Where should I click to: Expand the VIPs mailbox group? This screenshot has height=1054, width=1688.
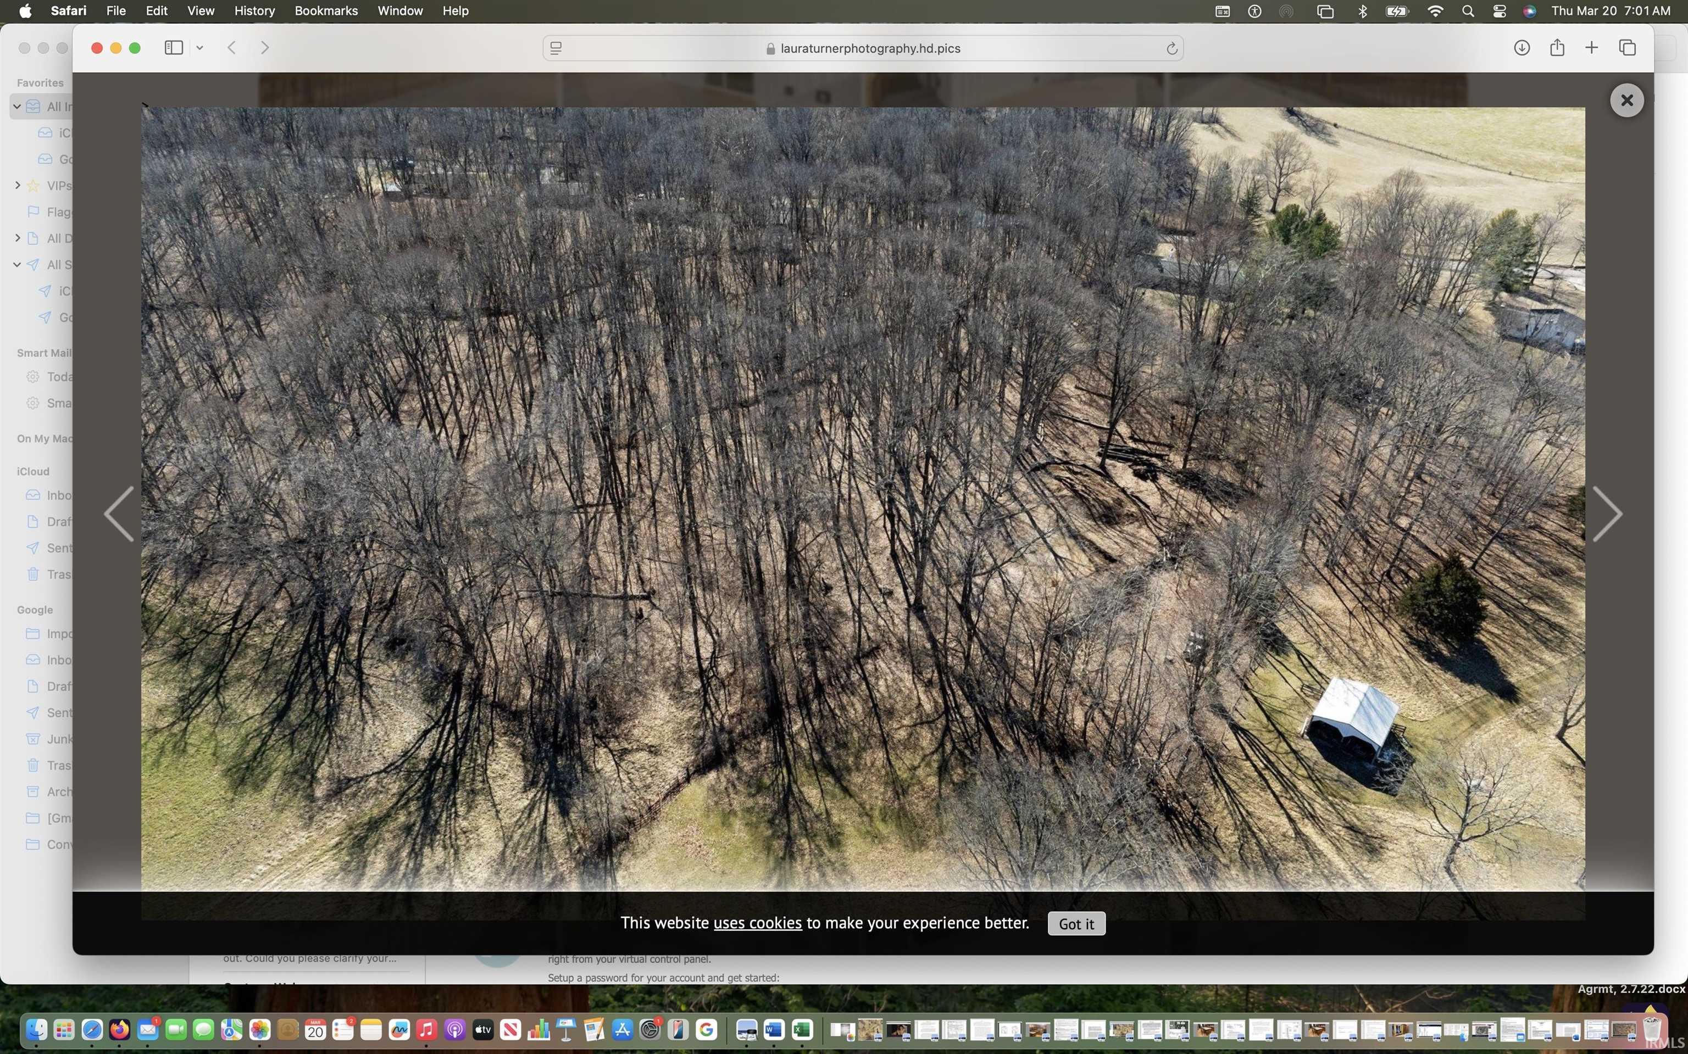pyautogui.click(x=18, y=186)
